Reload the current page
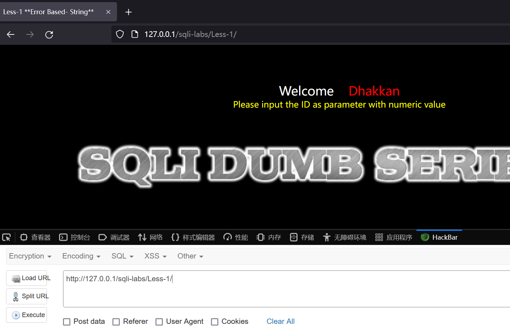 coord(49,34)
